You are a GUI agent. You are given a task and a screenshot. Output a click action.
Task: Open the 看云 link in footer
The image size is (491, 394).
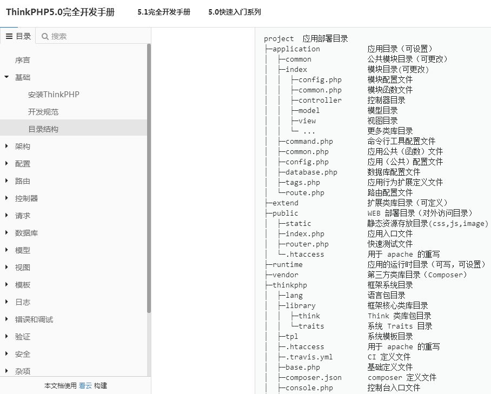tap(85, 385)
